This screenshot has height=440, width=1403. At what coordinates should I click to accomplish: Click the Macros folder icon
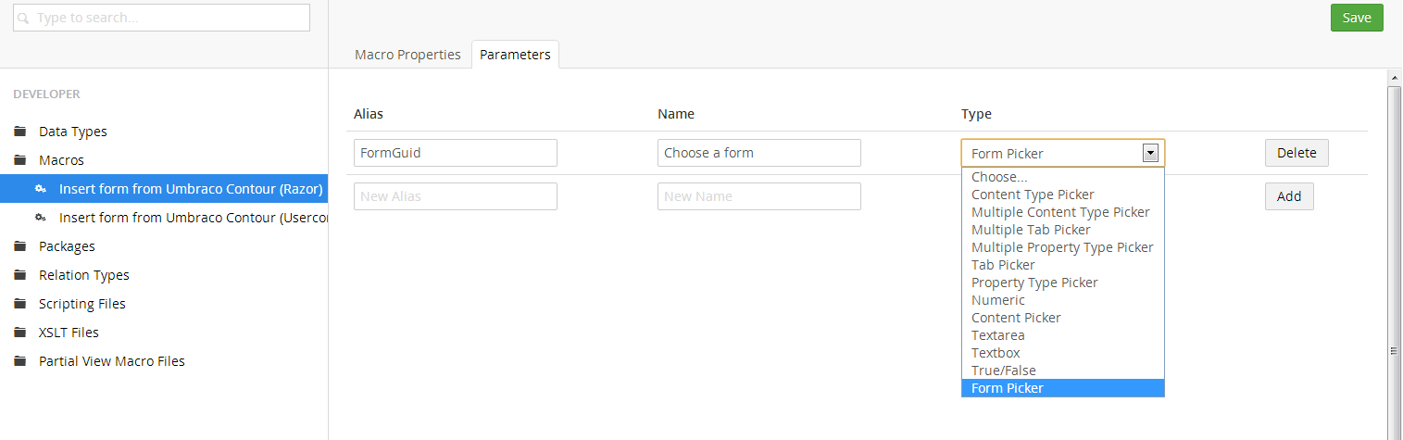(19, 160)
